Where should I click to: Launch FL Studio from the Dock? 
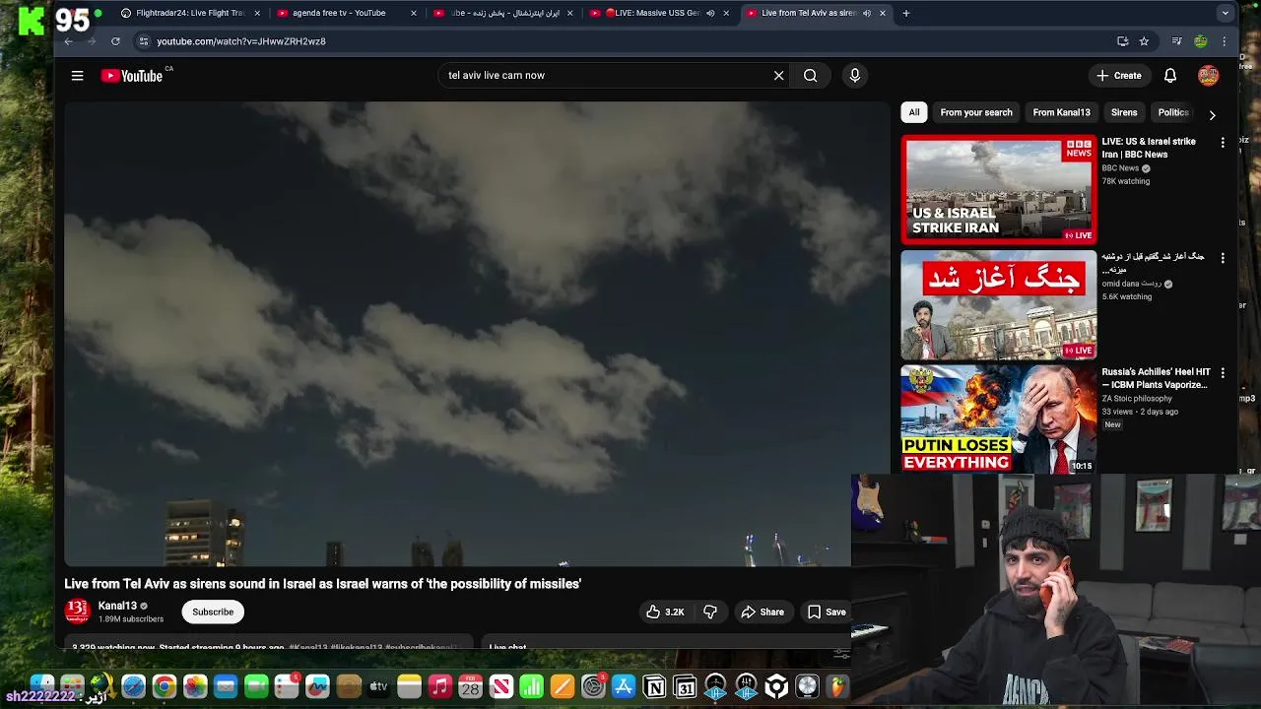837,686
